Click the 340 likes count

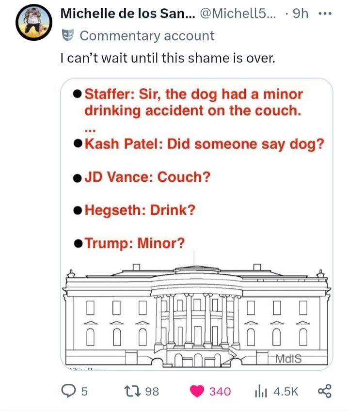(220, 391)
